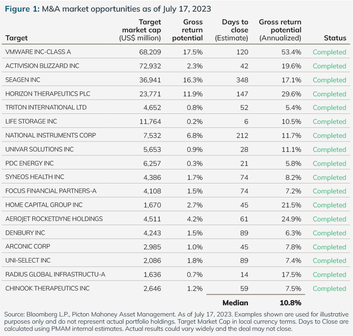Click Completed status for CHINOOK THERAPEUTICS row
The image size is (353, 336).
click(329, 288)
